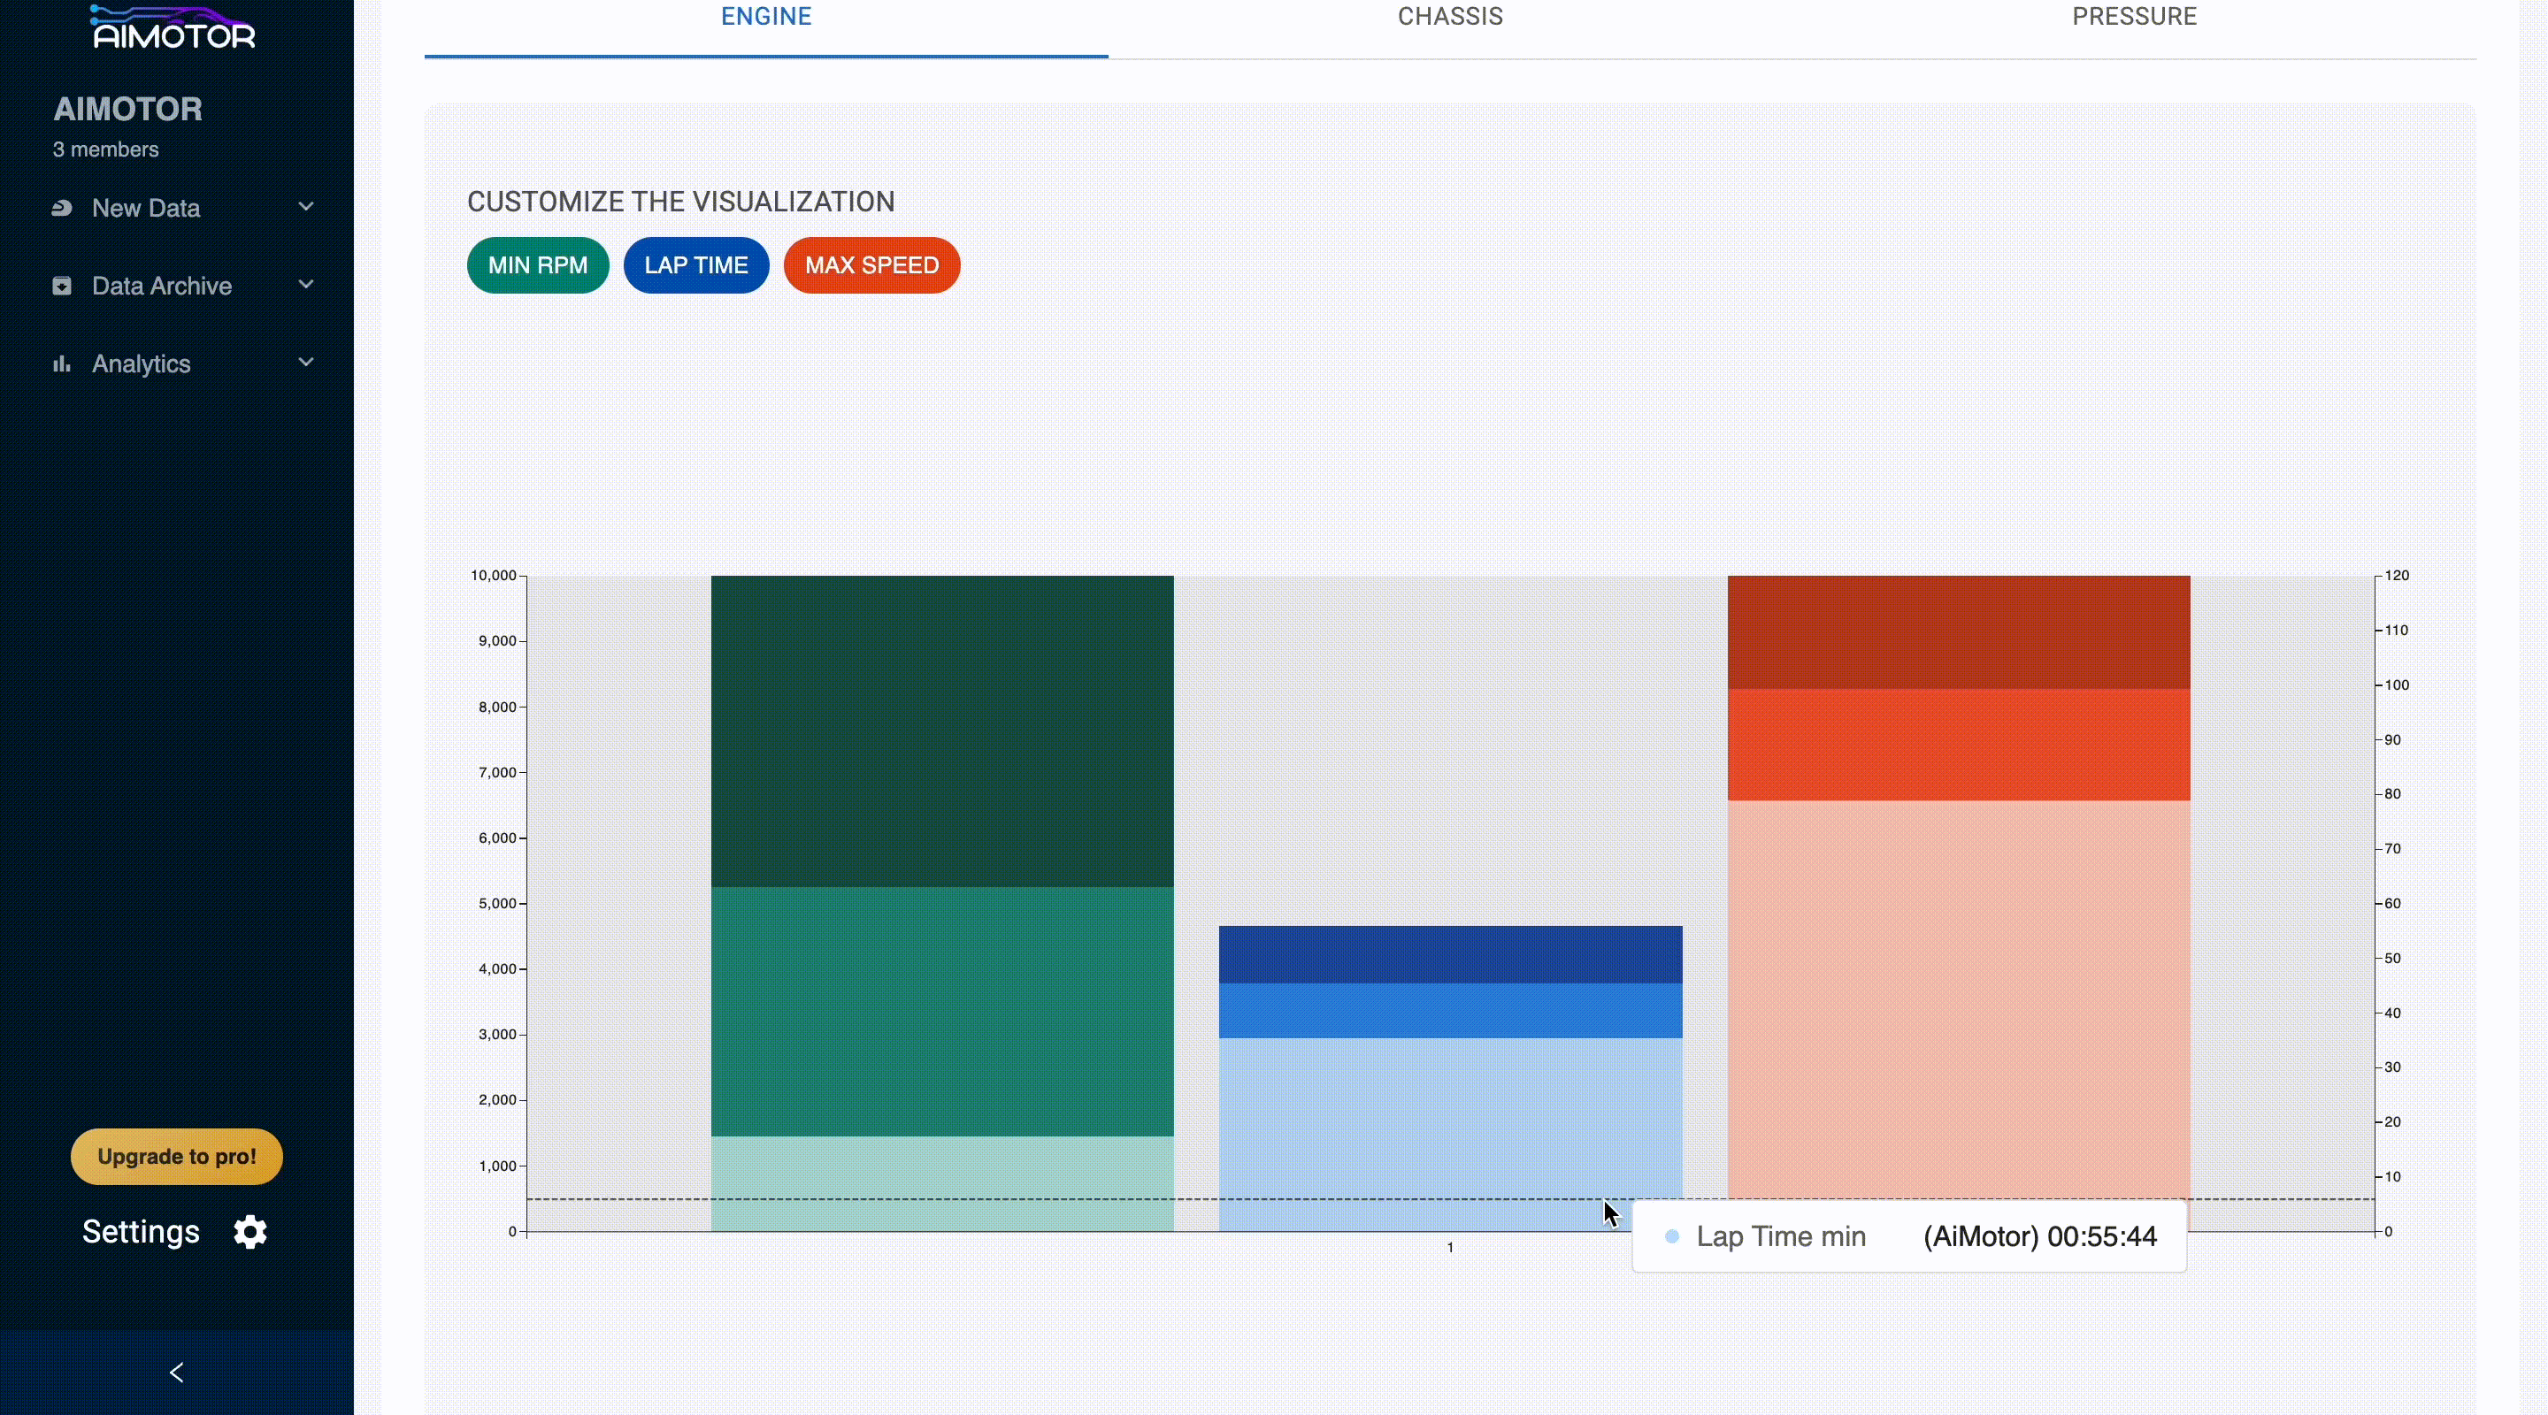Click the AiMotor logo in sidebar

tap(174, 27)
